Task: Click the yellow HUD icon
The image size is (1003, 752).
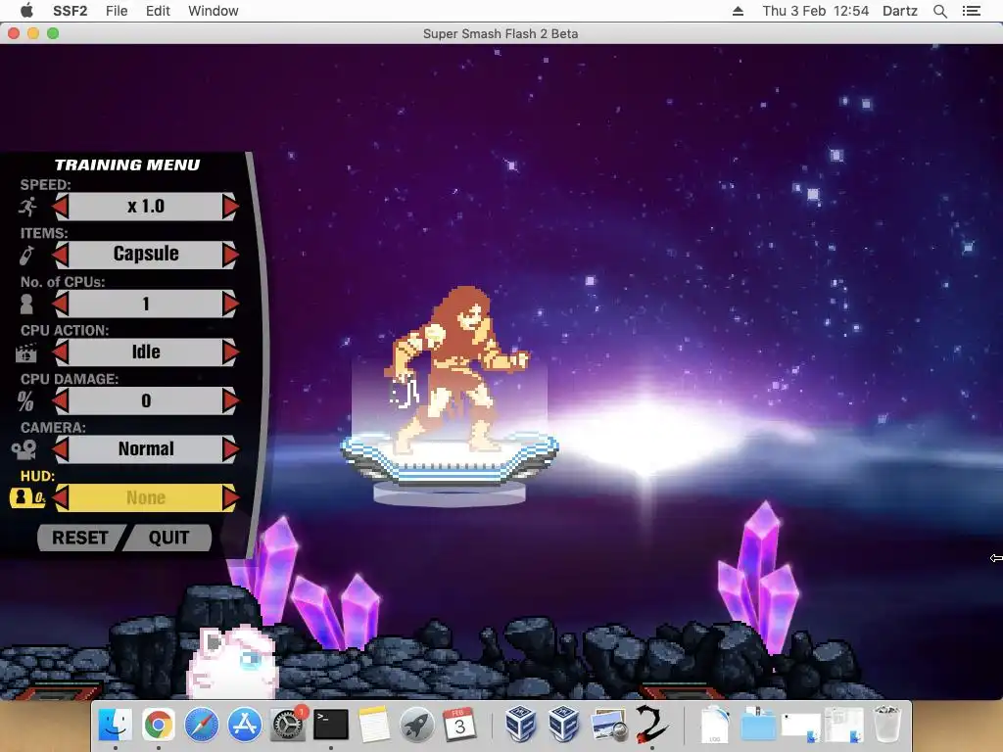Action: pyautogui.click(x=27, y=497)
